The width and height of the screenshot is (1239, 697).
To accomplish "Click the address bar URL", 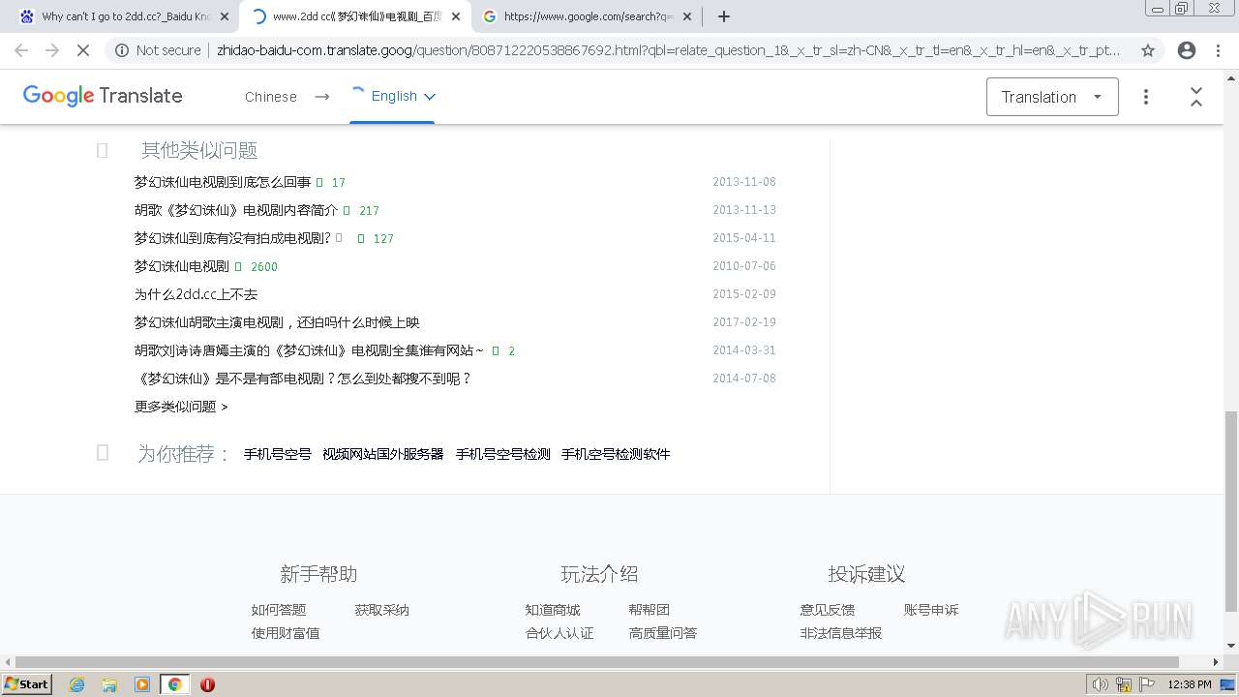I will [668, 50].
